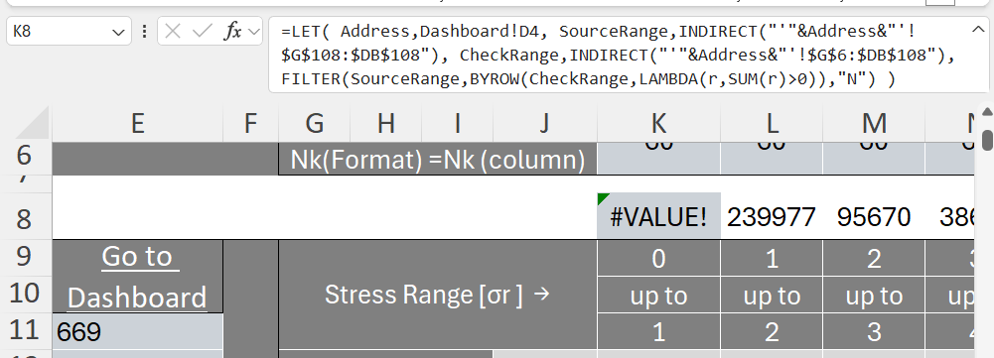Image resolution: width=994 pixels, height=358 pixels.
Task: Click inside the LET formula text
Action: (x=618, y=56)
